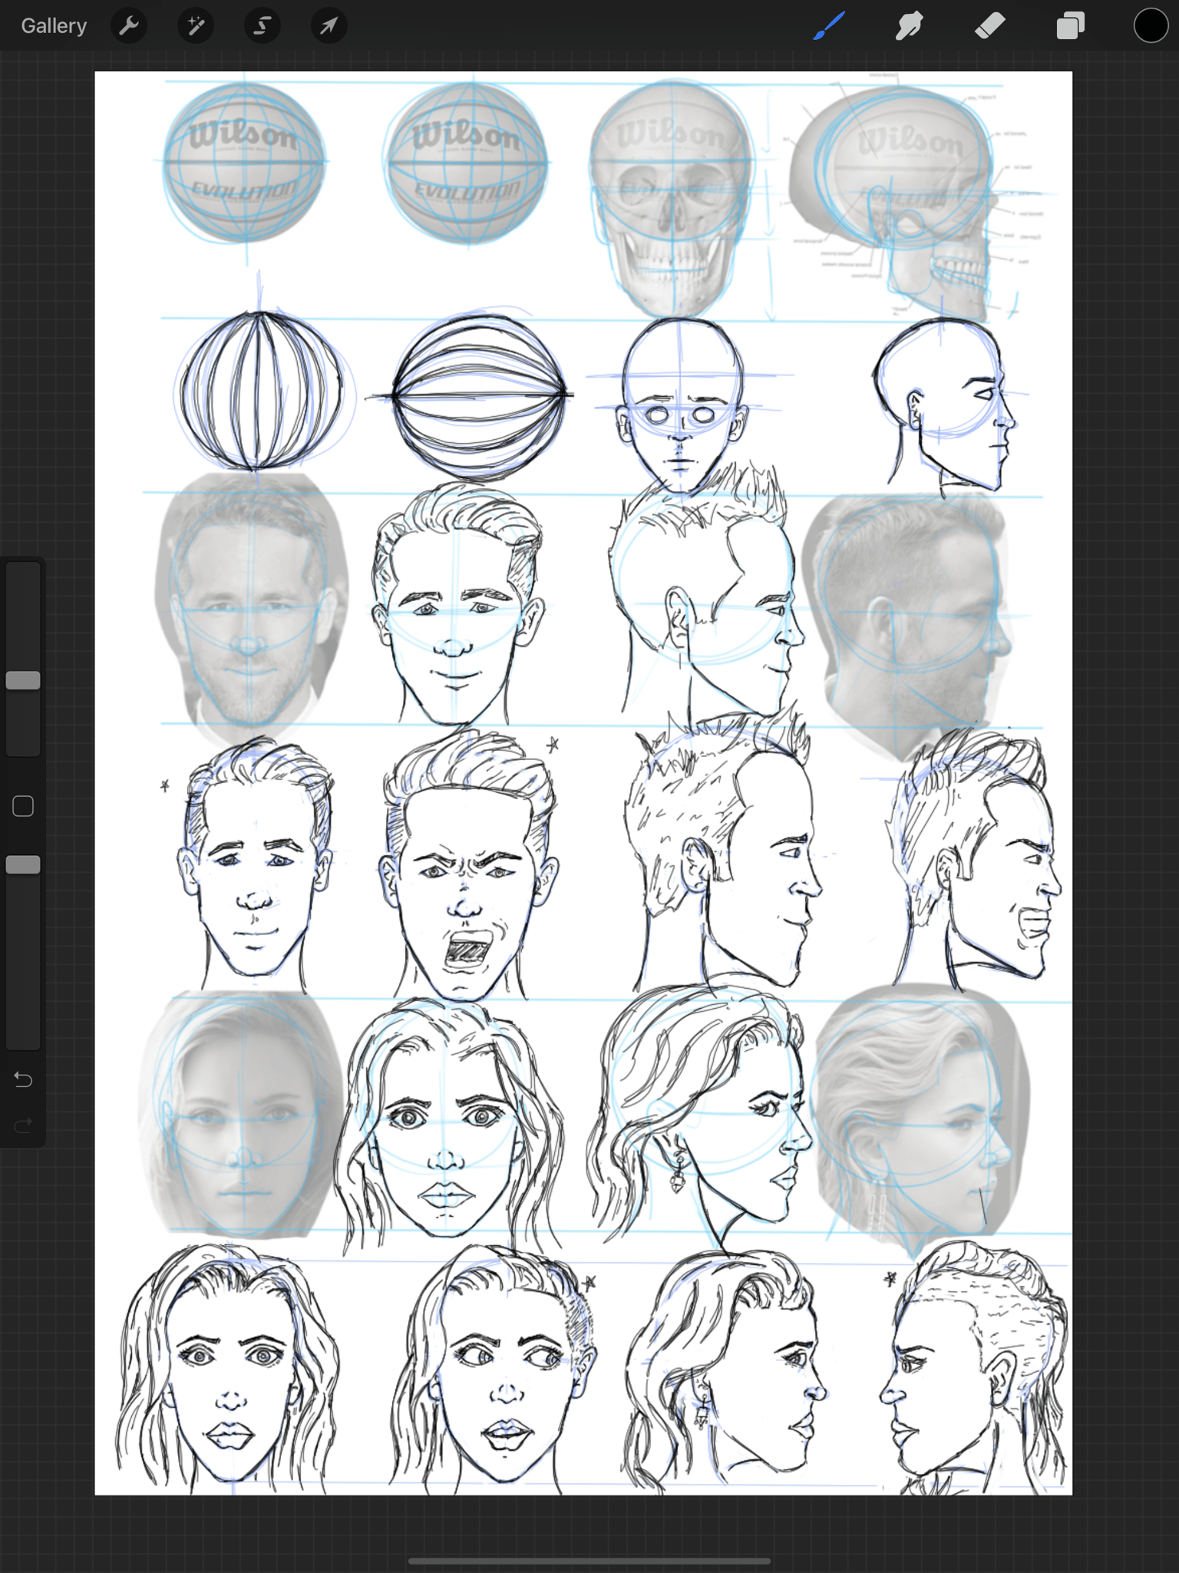The image size is (1179, 1573).
Task: Open the Actions wrench menu
Action: (129, 26)
